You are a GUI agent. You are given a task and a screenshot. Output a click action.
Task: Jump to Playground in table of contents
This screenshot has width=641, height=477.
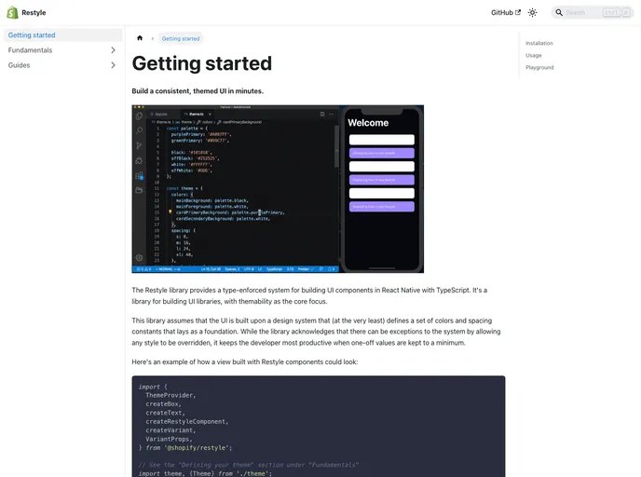(539, 67)
